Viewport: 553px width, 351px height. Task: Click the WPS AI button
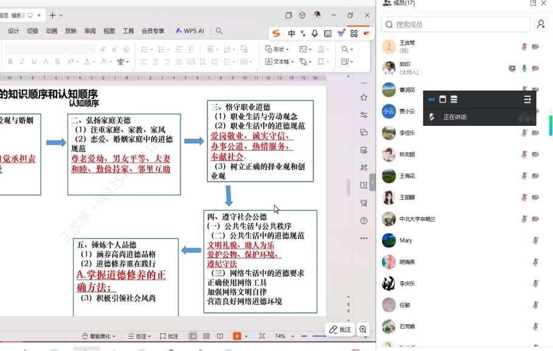(x=190, y=31)
